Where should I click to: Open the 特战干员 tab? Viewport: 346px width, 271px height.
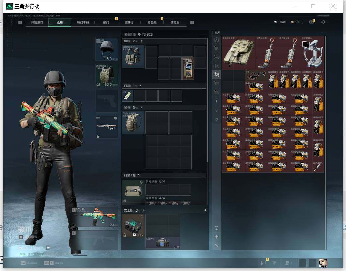pyautogui.click(x=83, y=22)
